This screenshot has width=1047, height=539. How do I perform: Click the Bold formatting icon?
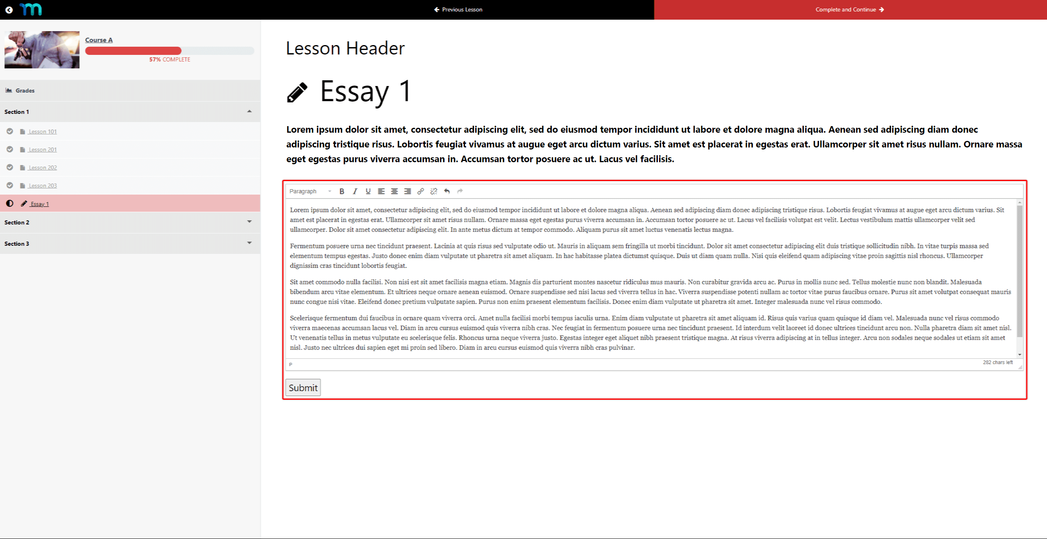(x=342, y=190)
